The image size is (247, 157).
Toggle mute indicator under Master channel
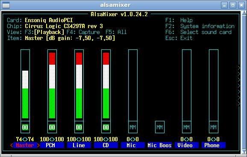(25, 127)
